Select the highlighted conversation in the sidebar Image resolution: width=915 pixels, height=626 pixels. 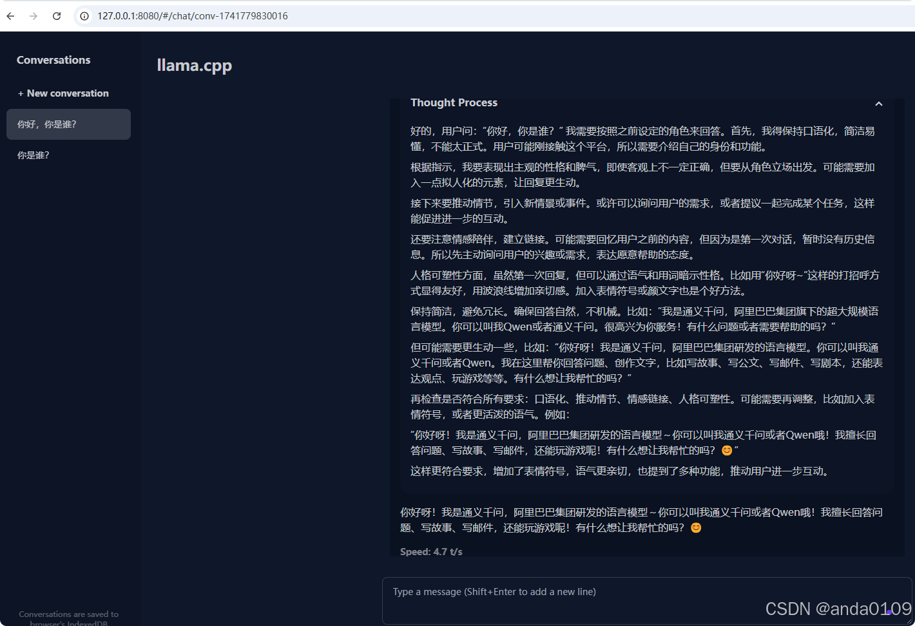(x=46, y=124)
